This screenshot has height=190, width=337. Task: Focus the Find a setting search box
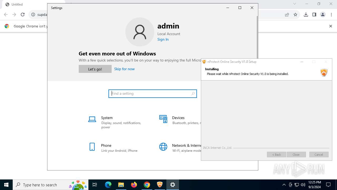(153, 93)
